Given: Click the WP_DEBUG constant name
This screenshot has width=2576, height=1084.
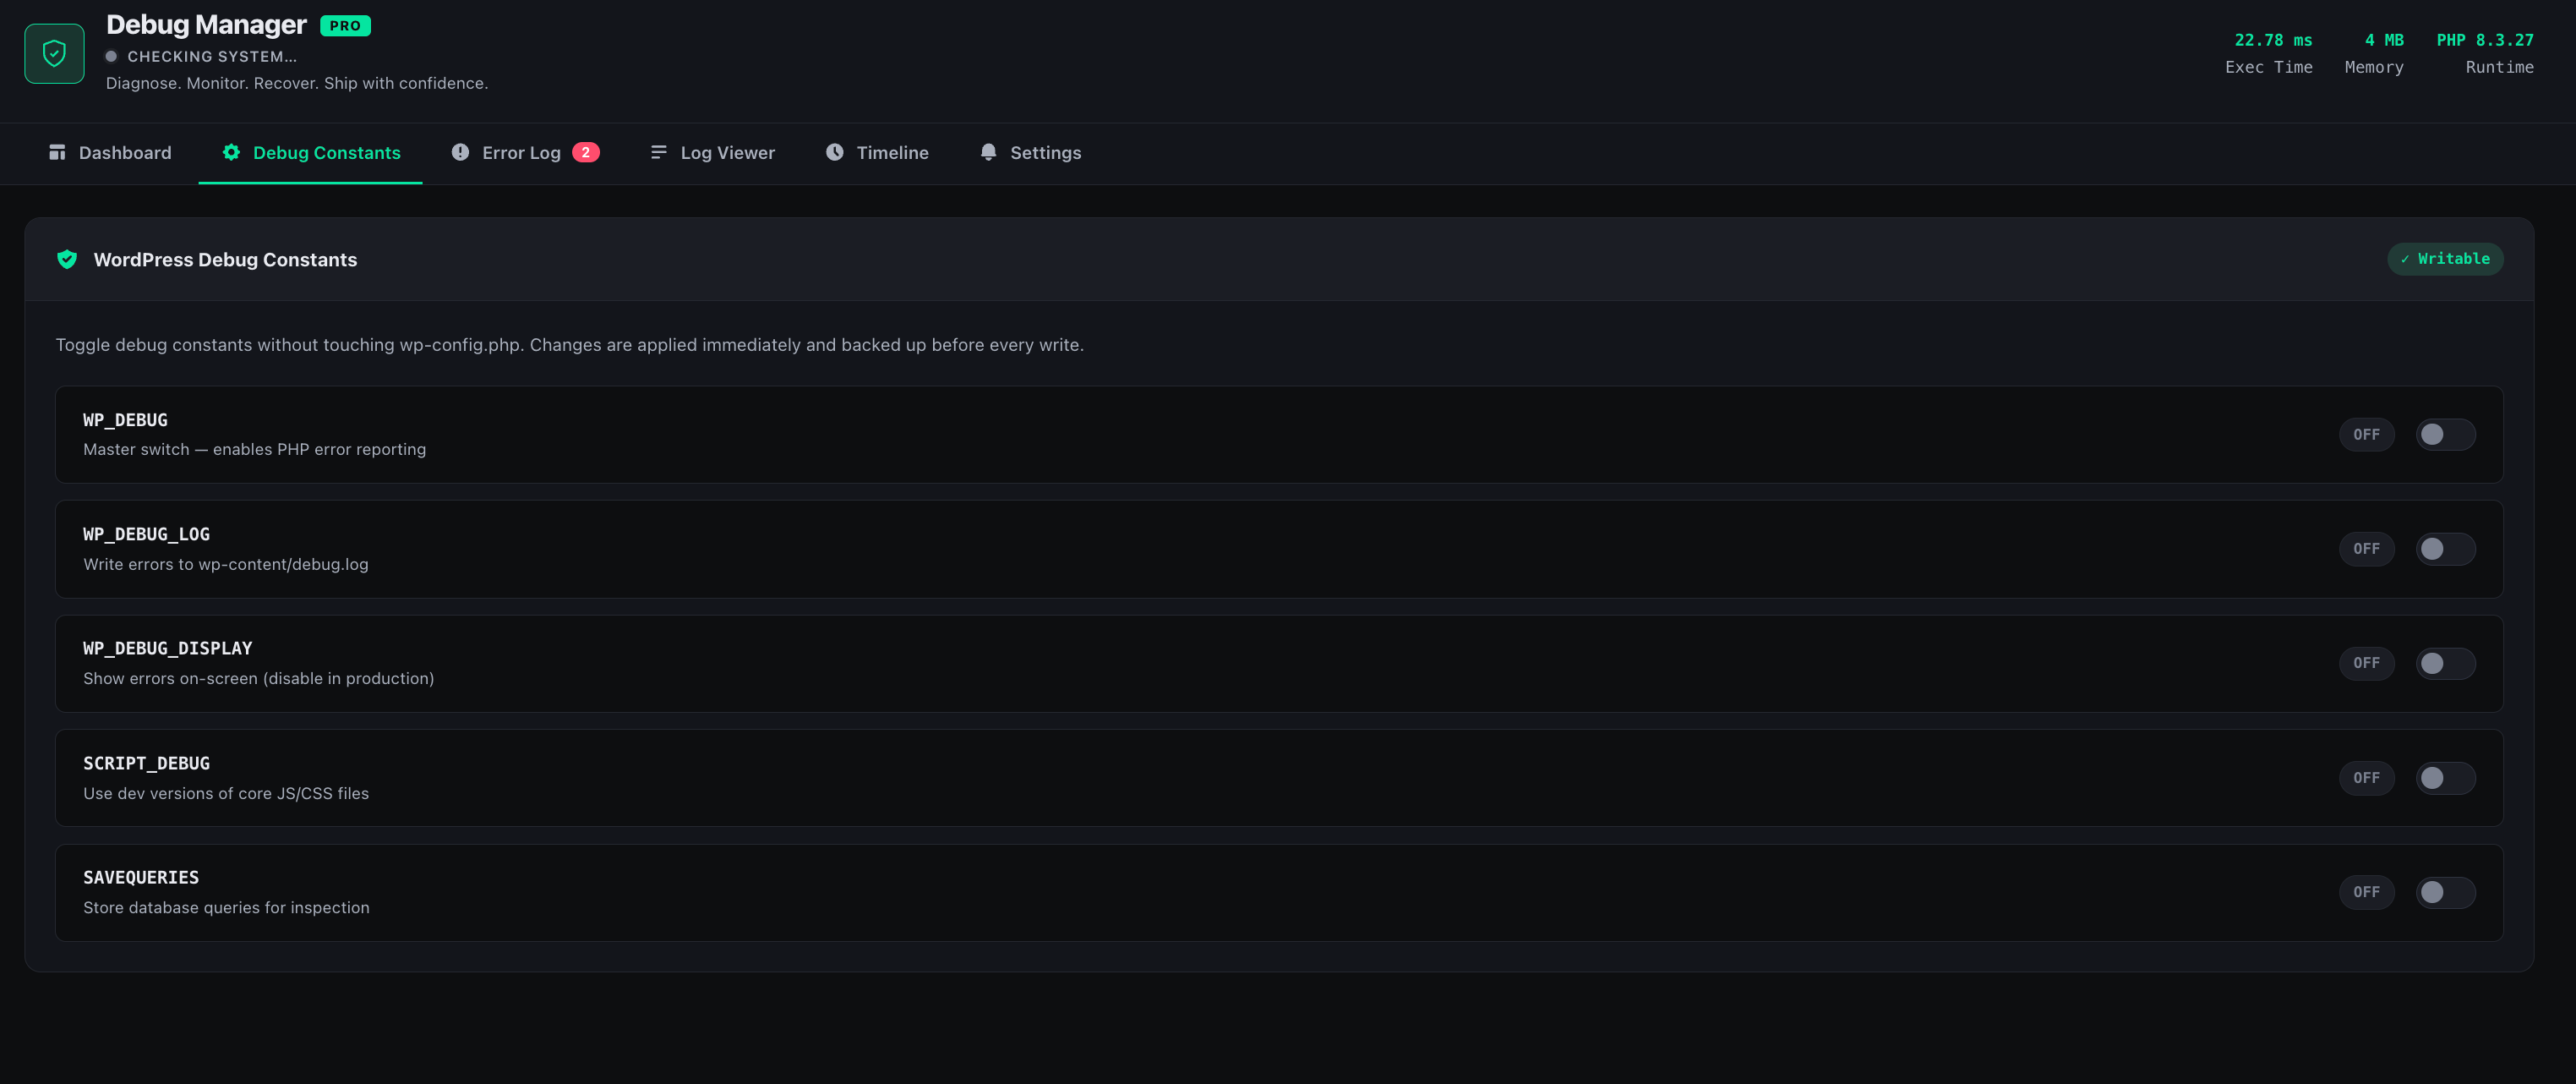Looking at the screenshot, I should click(x=125, y=420).
